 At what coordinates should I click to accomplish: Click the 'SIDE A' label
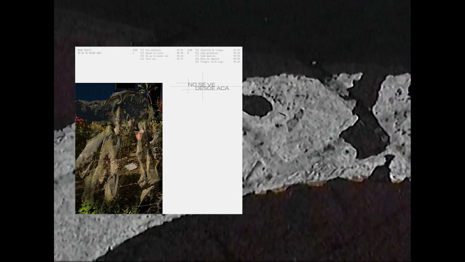pos(135,52)
